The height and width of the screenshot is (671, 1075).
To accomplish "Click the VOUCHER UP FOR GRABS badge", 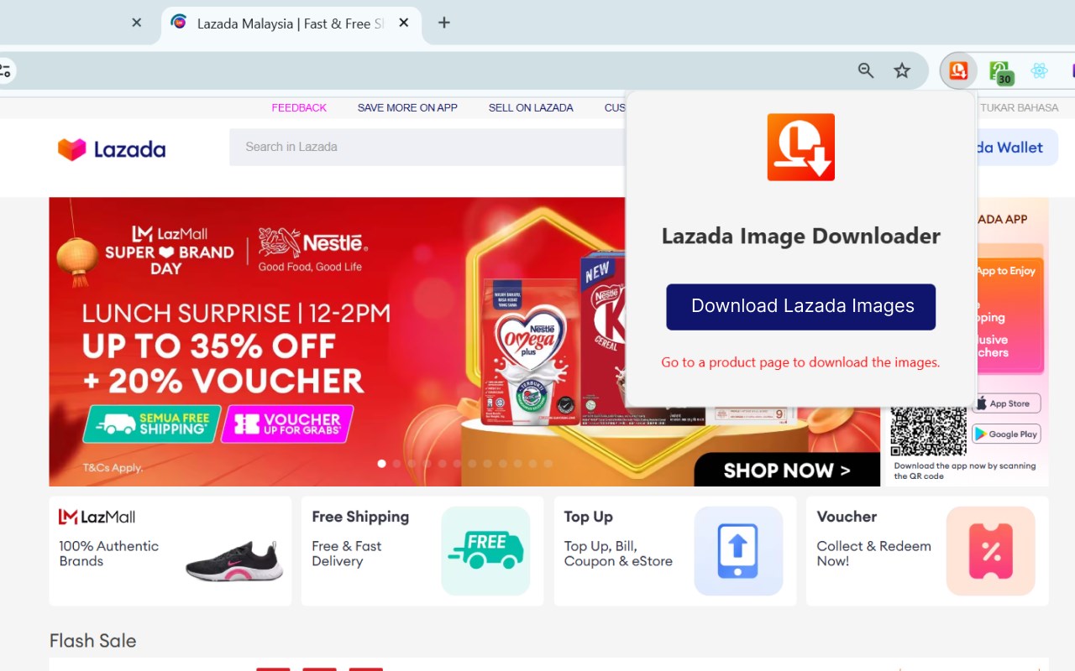I will (x=287, y=424).
